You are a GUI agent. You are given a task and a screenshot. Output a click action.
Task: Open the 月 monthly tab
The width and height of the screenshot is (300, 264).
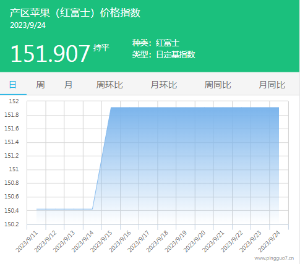pos(68,85)
